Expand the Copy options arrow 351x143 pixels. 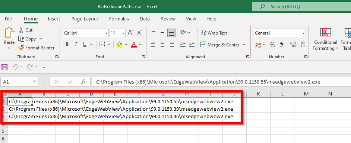tap(41, 39)
